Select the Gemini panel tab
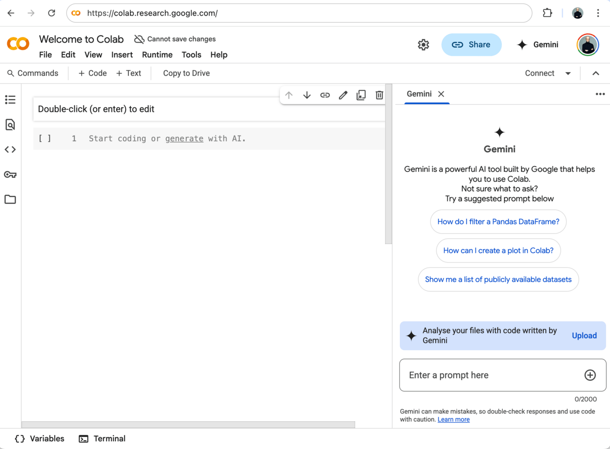 [419, 94]
